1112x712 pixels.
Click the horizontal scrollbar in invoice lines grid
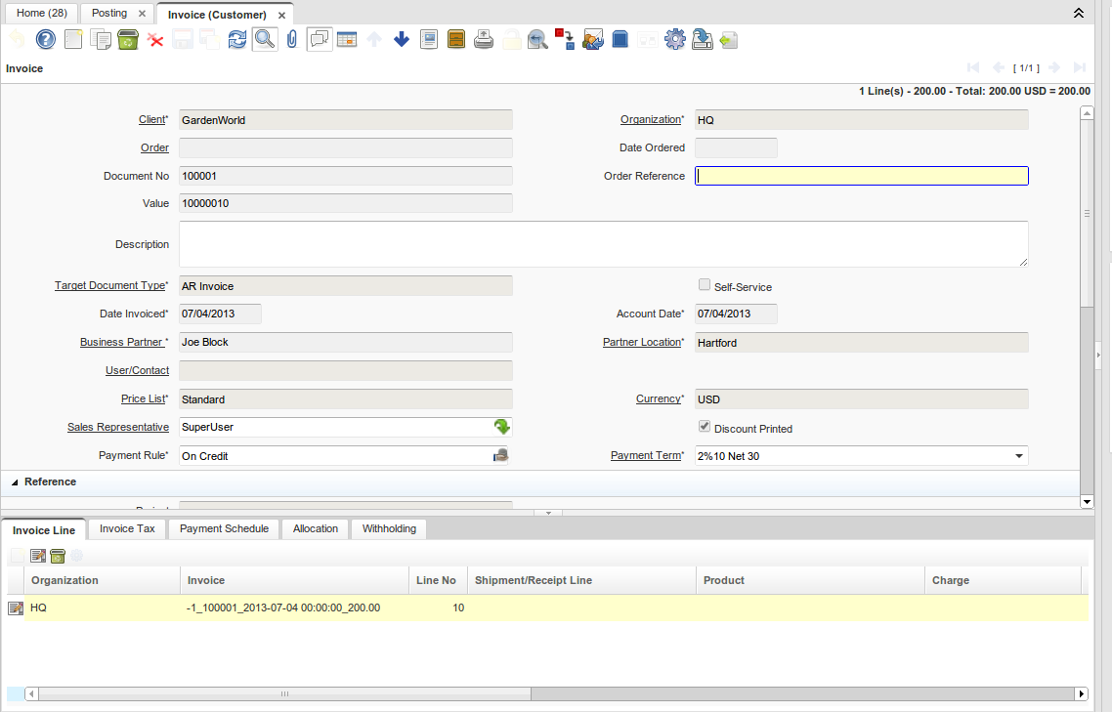[283, 693]
